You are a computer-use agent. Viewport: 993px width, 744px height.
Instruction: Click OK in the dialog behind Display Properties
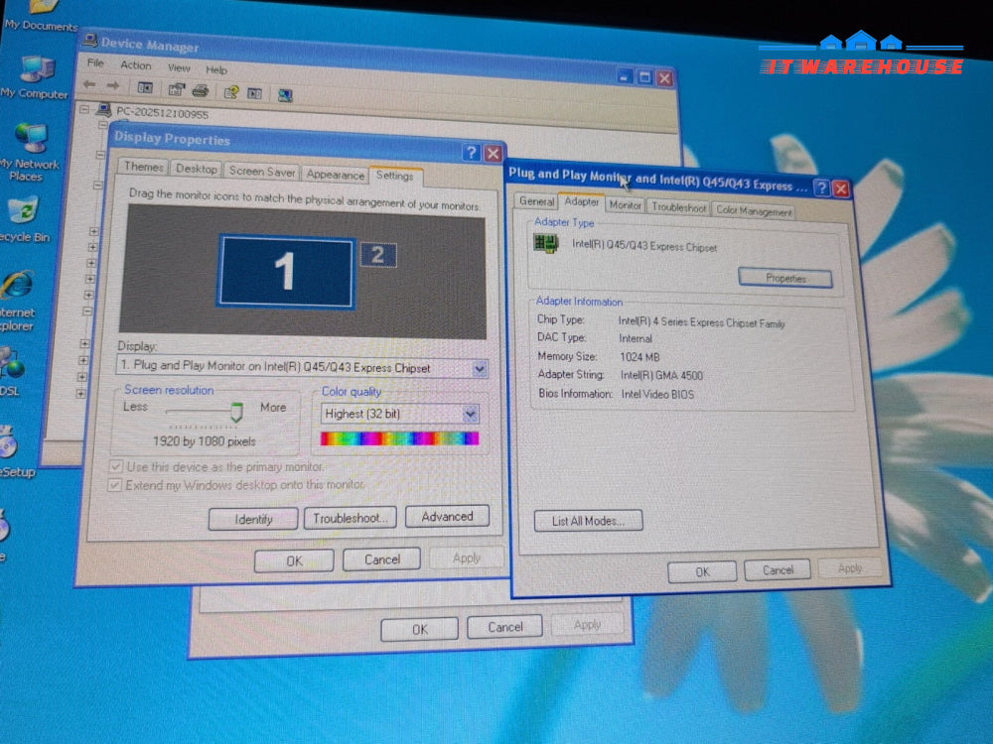pyautogui.click(x=419, y=629)
